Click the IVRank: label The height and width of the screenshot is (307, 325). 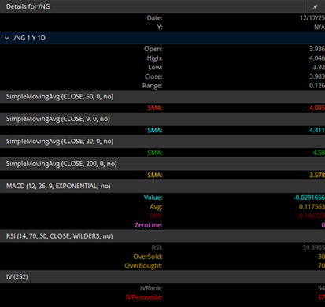151,288
